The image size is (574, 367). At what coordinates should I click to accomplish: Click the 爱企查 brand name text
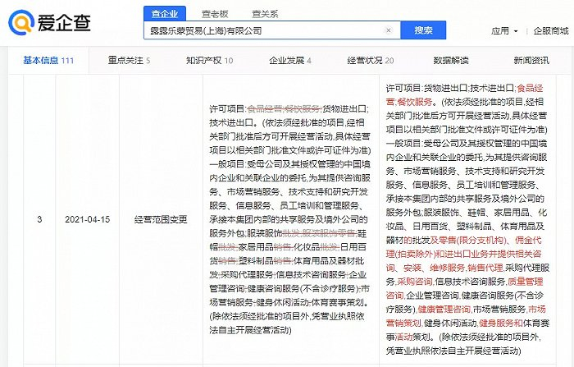pos(64,23)
